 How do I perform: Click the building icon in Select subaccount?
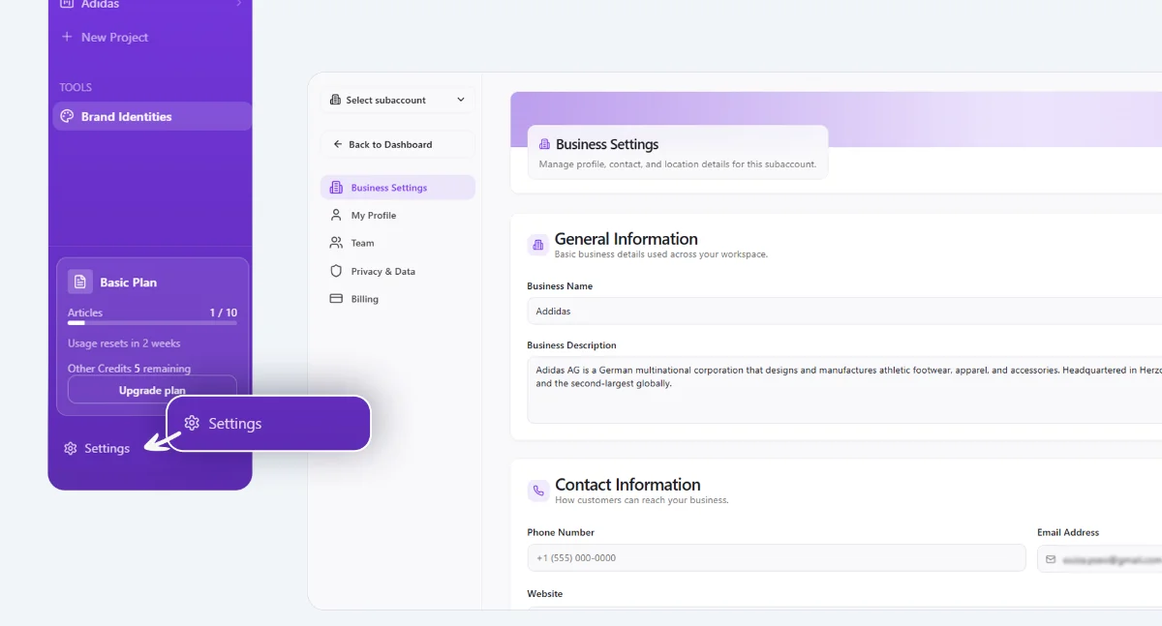pyautogui.click(x=336, y=100)
